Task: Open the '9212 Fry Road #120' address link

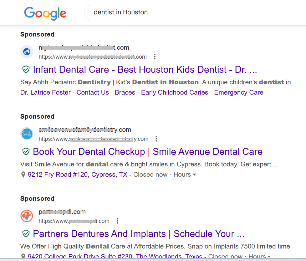Action: 78,175
